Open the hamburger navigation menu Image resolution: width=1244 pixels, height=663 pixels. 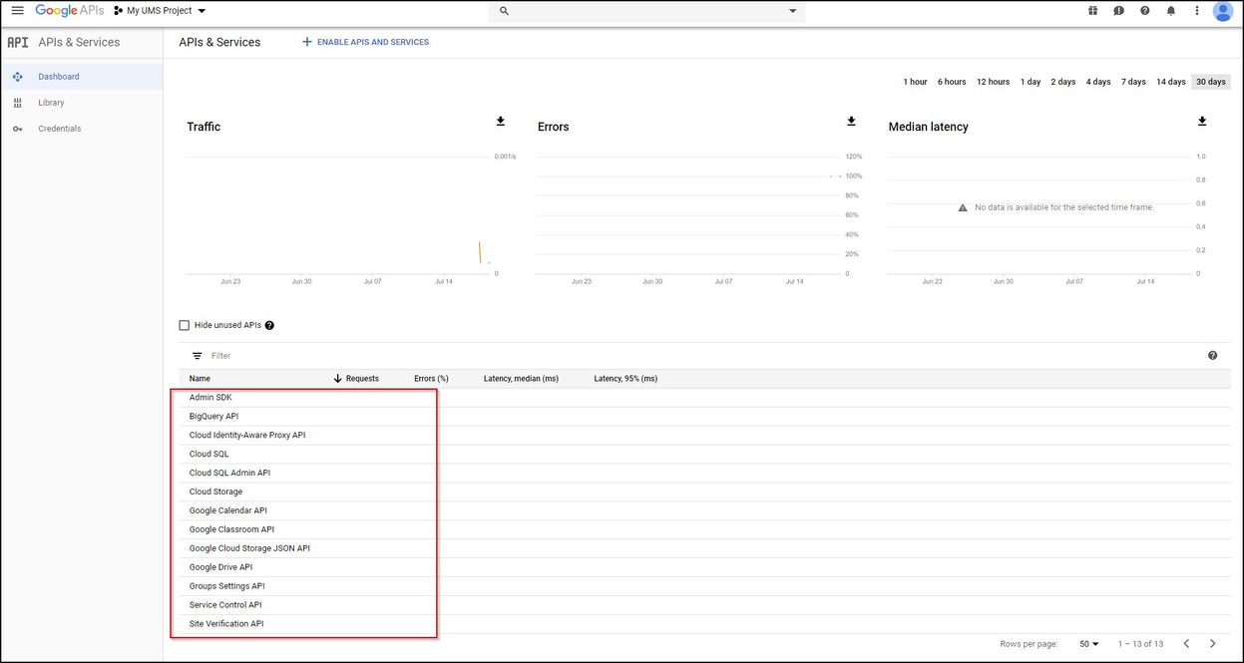pyautogui.click(x=17, y=11)
